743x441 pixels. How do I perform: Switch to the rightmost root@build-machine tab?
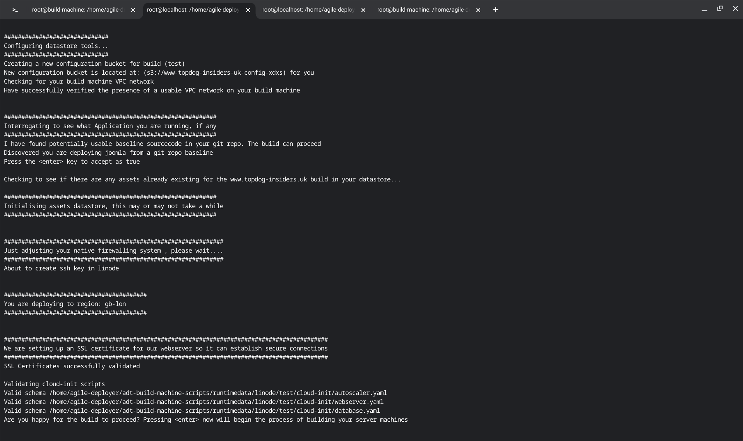423,10
